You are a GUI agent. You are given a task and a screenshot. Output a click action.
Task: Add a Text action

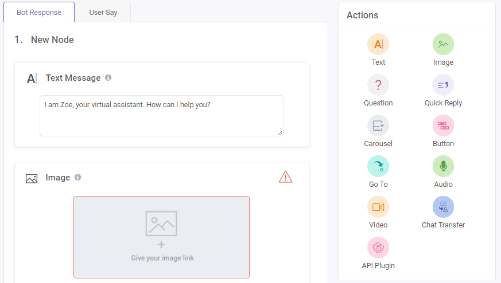[378, 45]
